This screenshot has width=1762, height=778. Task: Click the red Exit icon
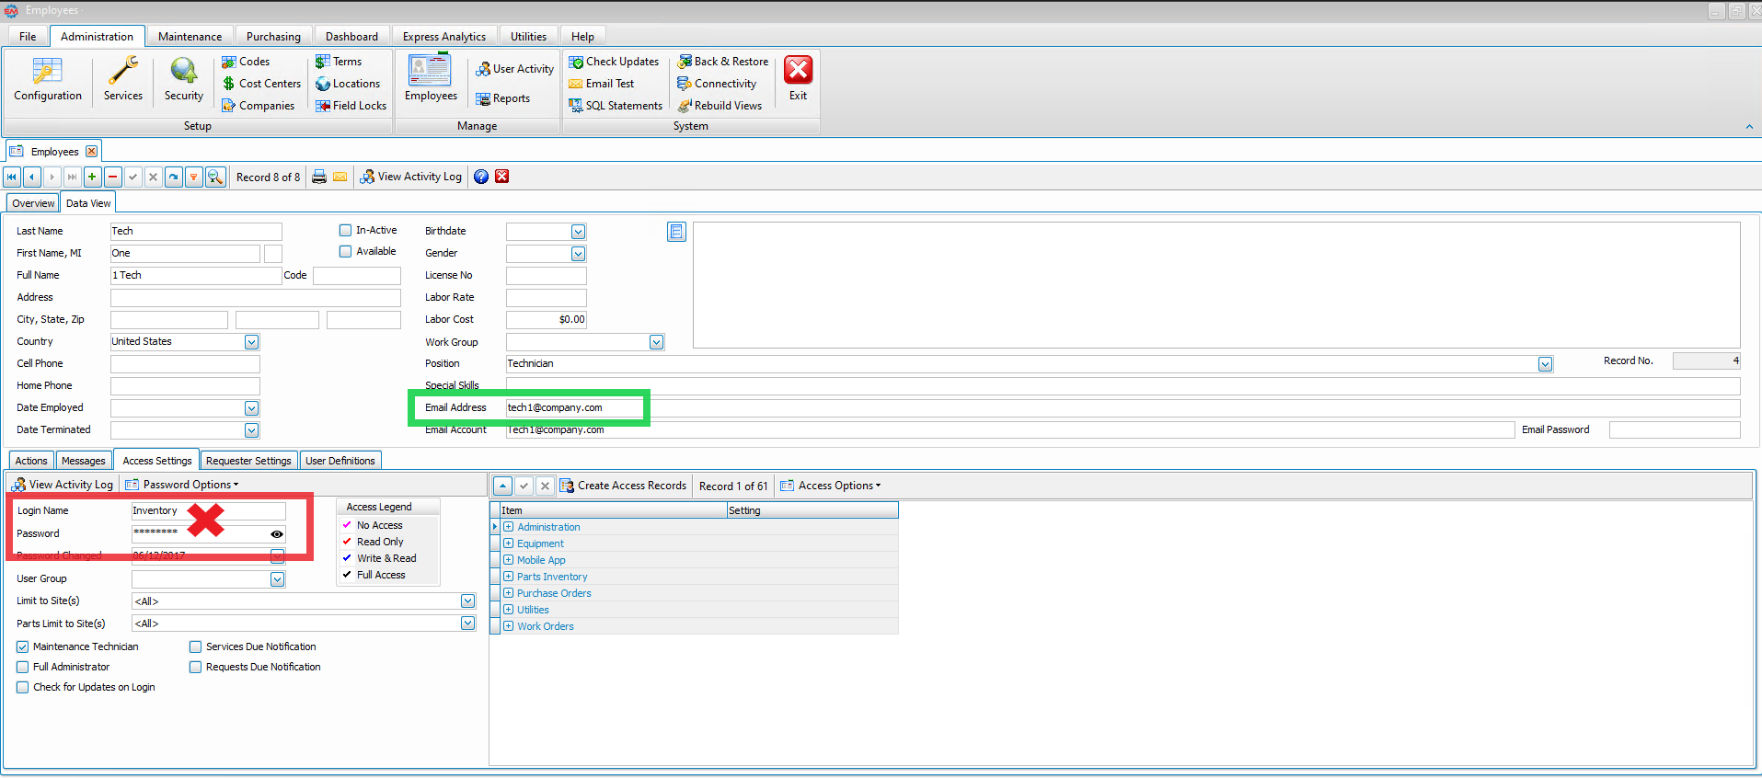point(798,72)
